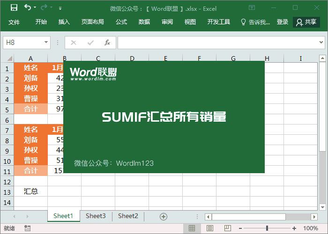328x234 pixels.
Task: Open the undo history dropdown arrow
Action: [35, 7]
